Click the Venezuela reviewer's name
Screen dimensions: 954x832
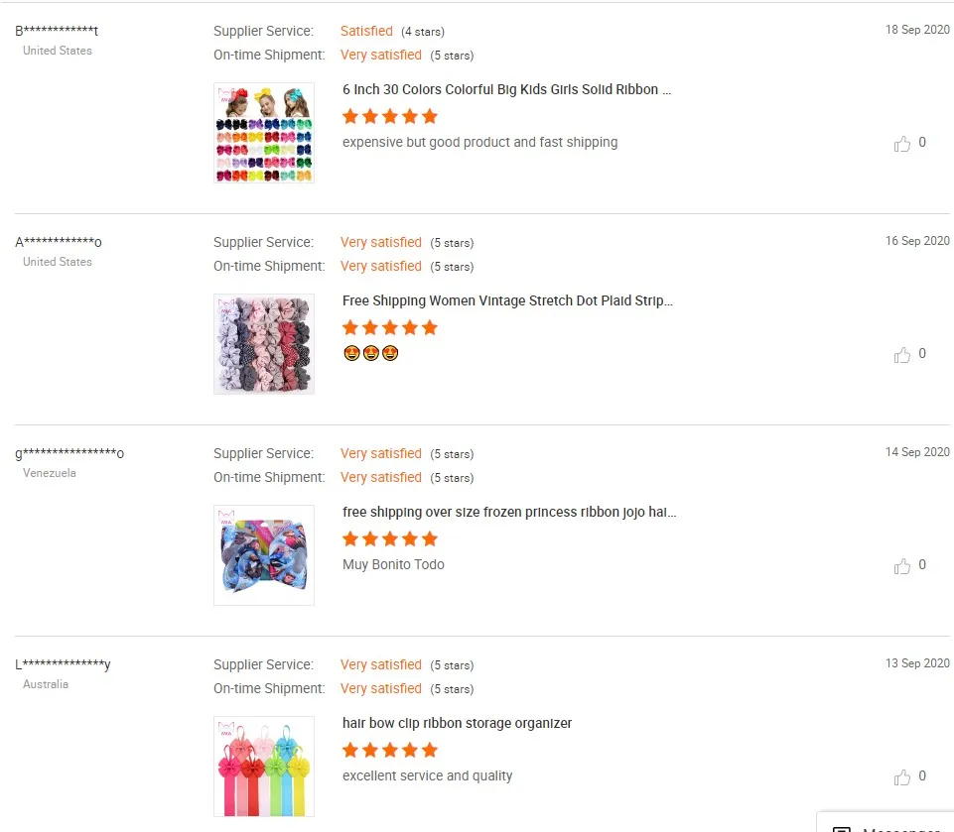(x=69, y=453)
